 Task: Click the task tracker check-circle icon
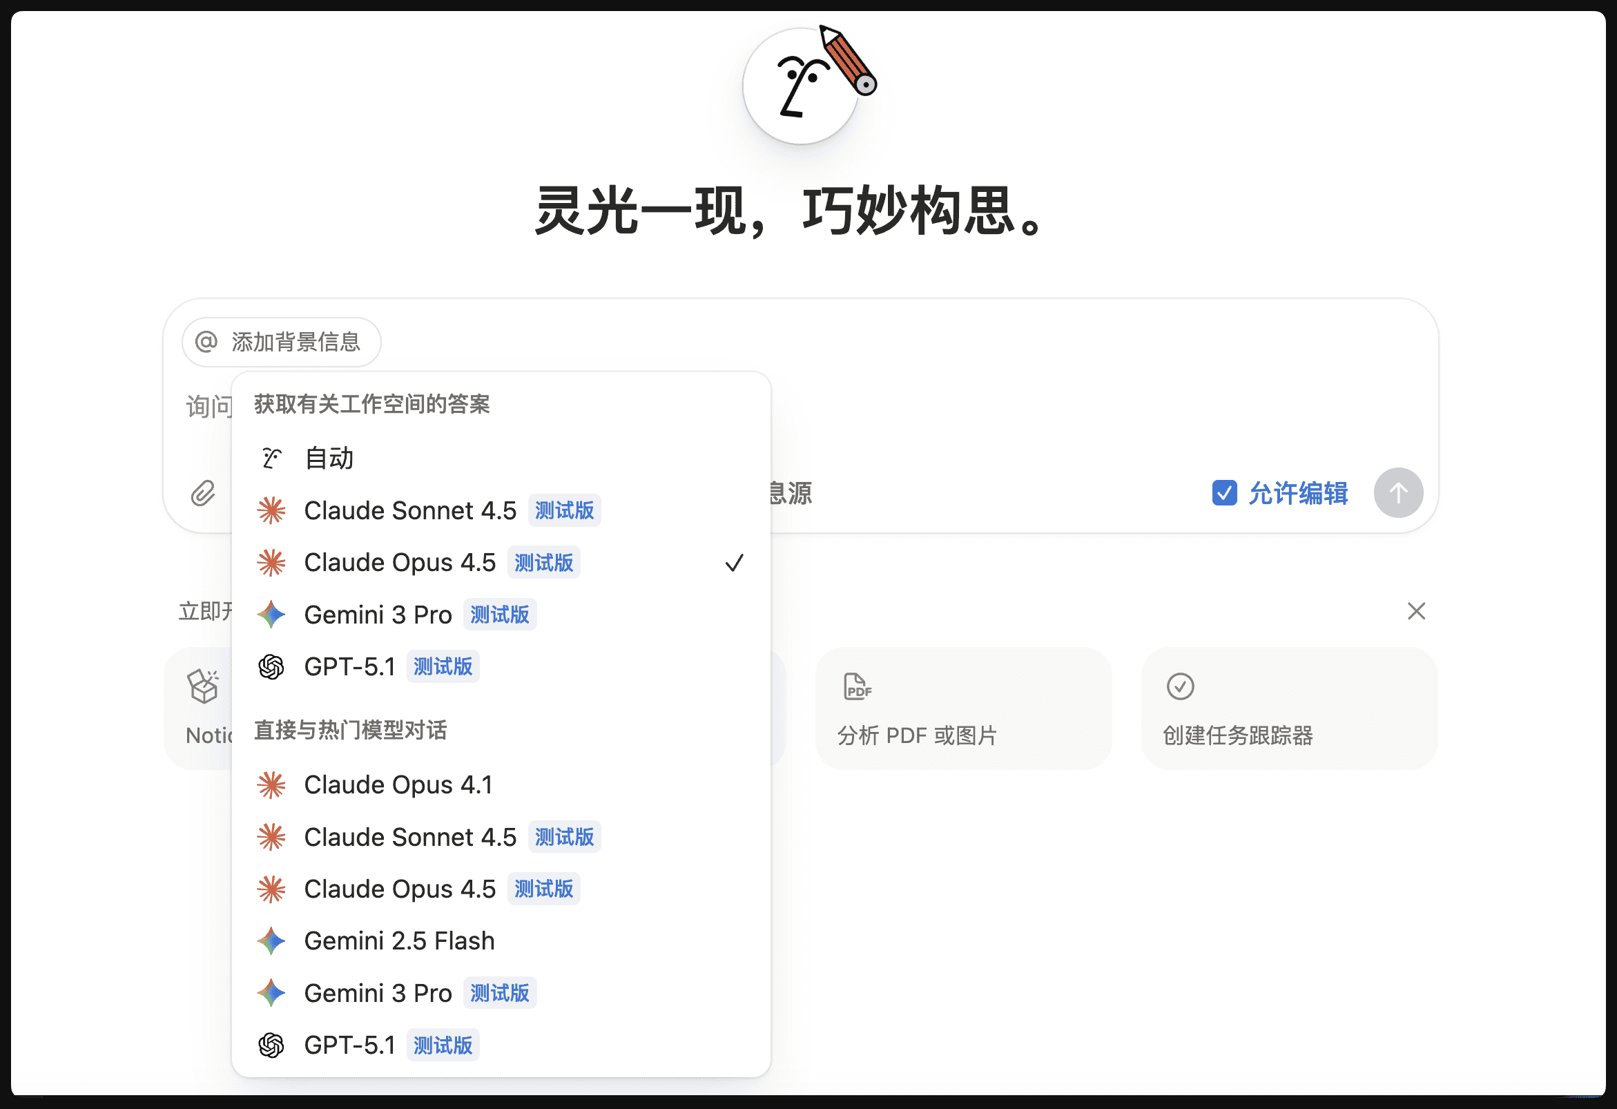[x=1180, y=686]
